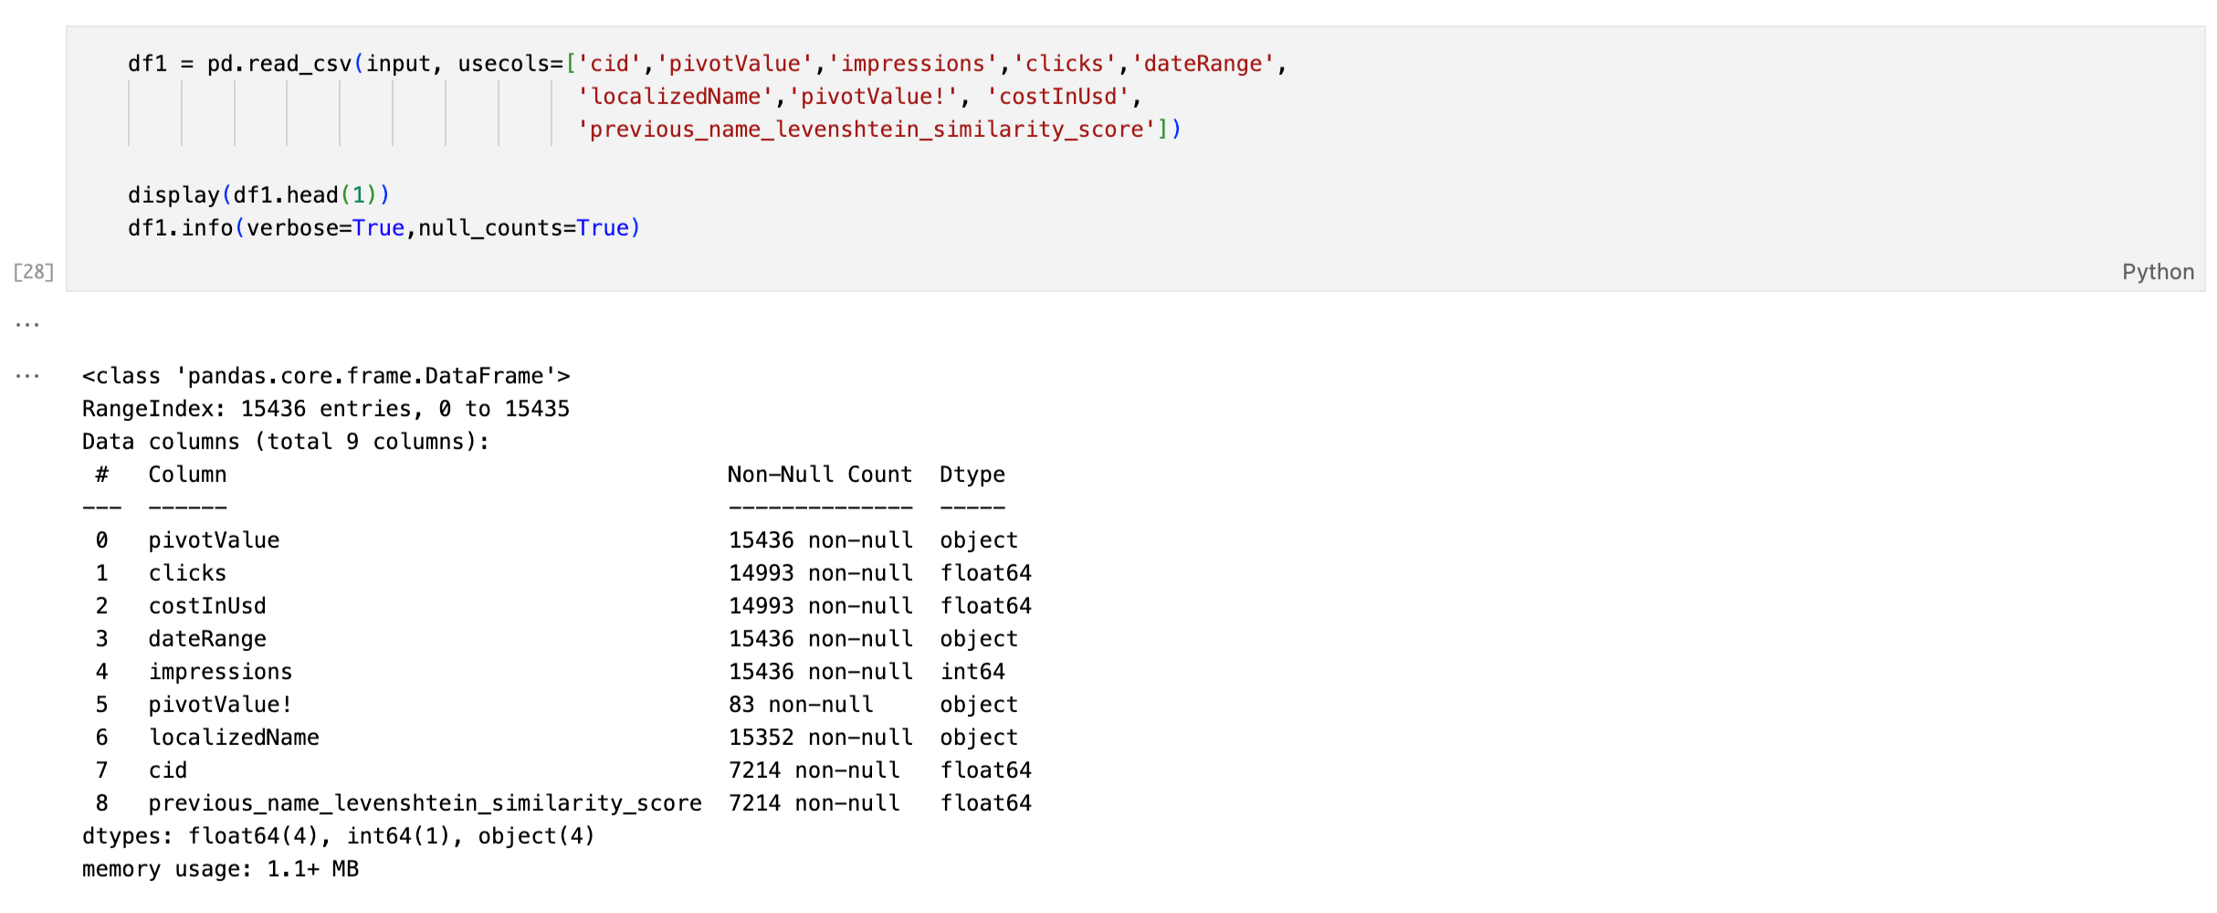Click the Python language mode label
This screenshot has width=2217, height=913.
[x=2157, y=272]
